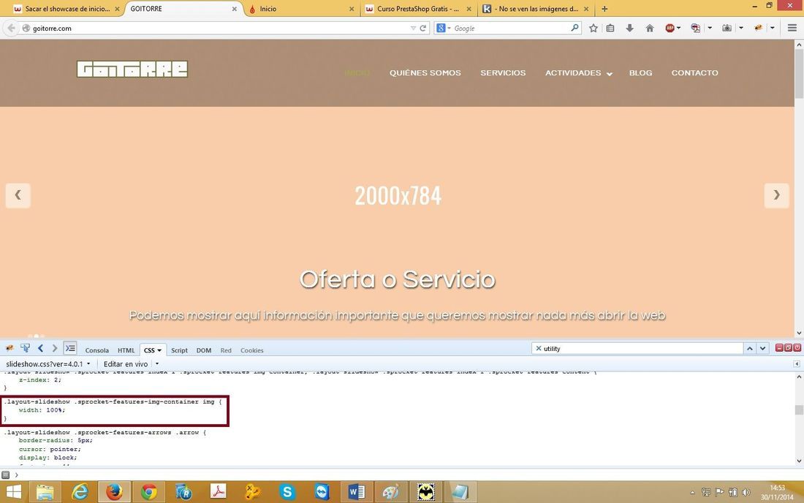The height and width of the screenshot is (503, 804).
Task: Toggle the Firebug side panel collapse arrow
Action: [x=796, y=363]
